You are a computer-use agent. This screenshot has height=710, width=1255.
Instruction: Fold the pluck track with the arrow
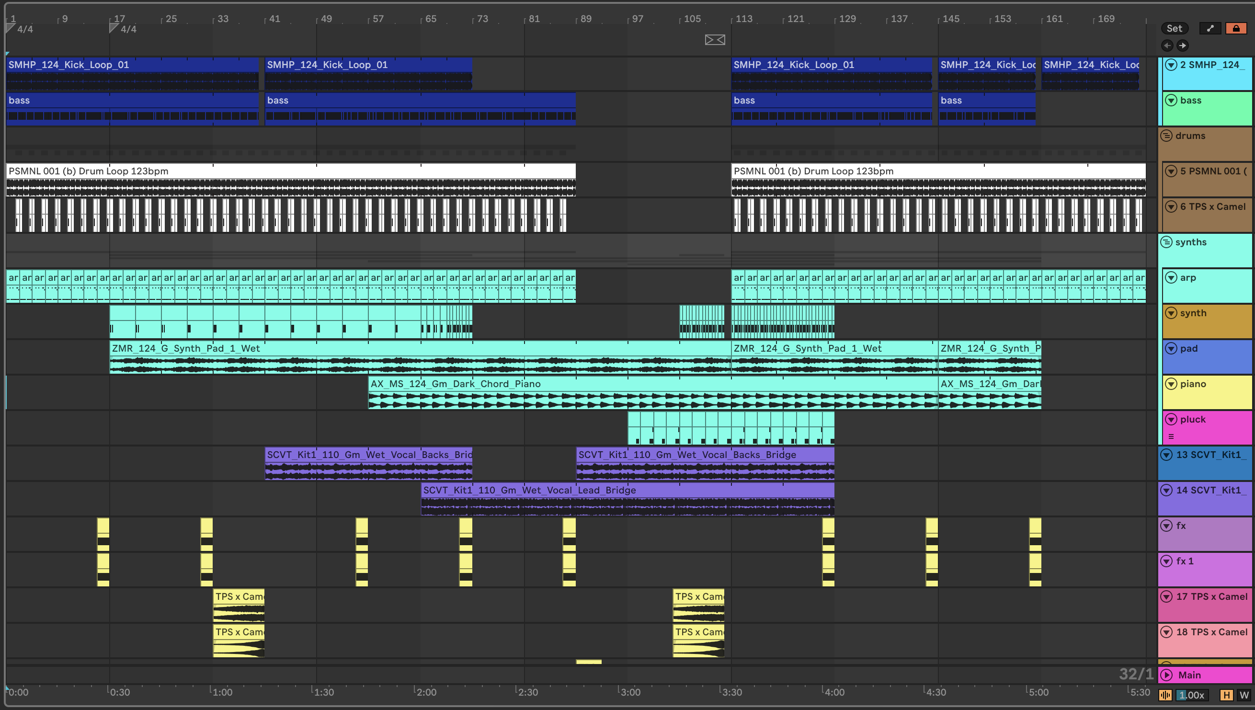1171,419
